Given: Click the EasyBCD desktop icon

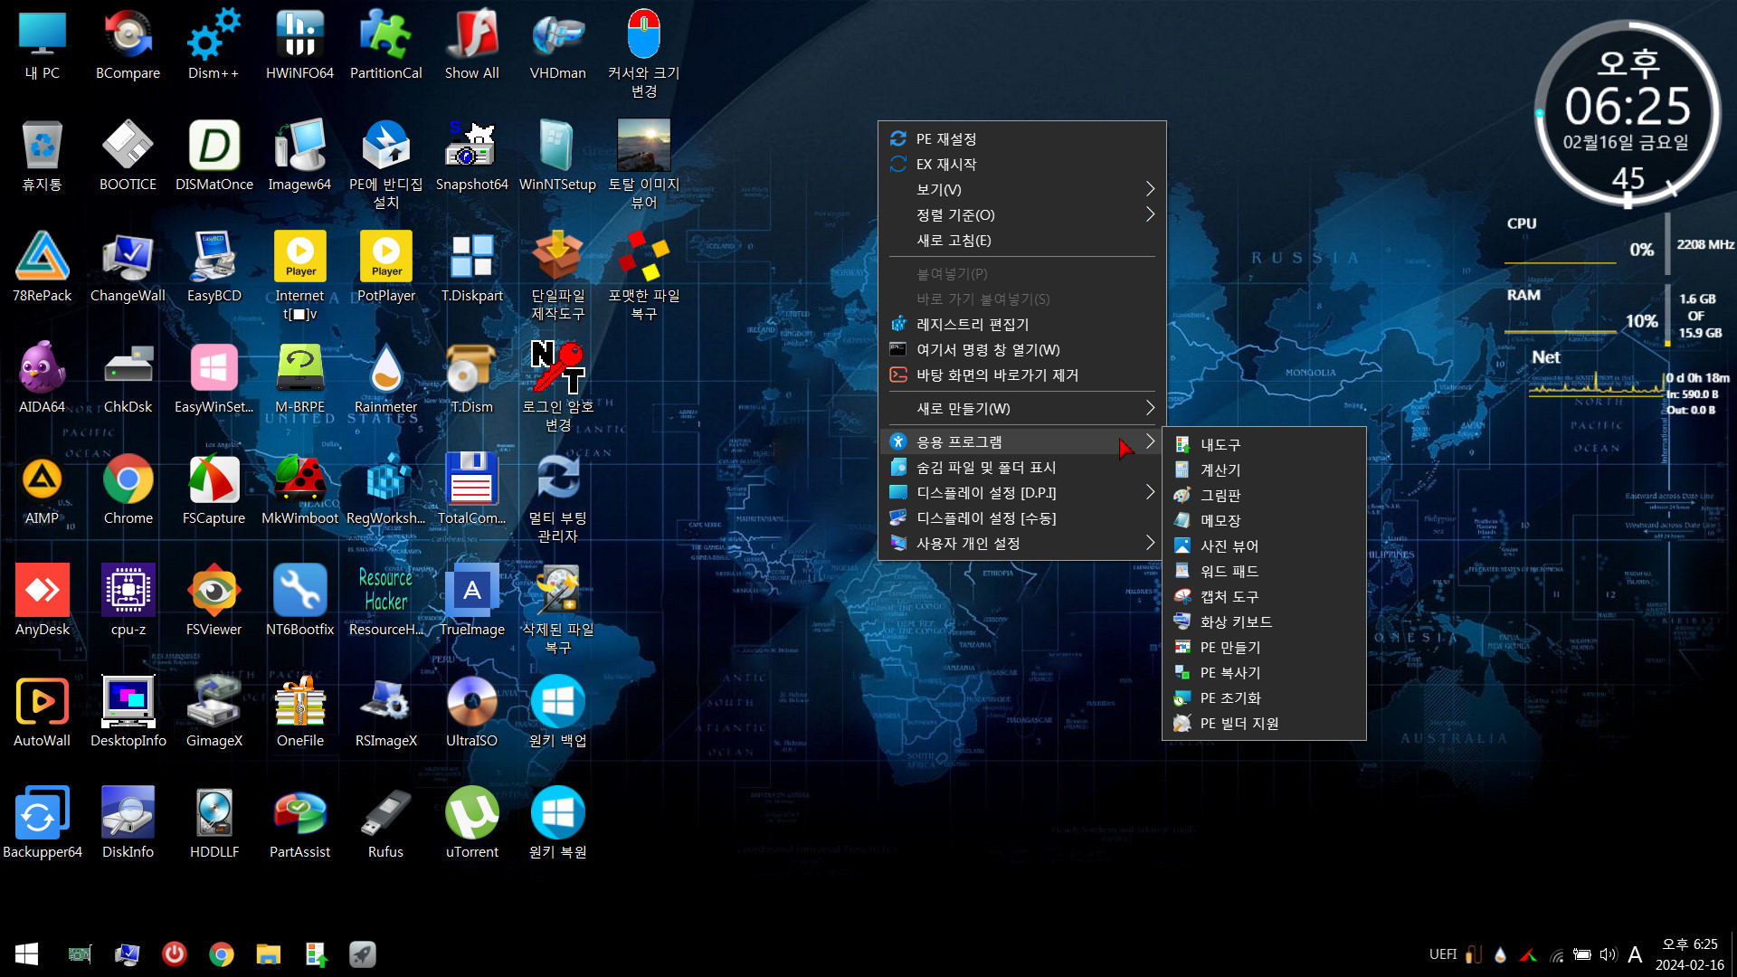Looking at the screenshot, I should pos(214,268).
